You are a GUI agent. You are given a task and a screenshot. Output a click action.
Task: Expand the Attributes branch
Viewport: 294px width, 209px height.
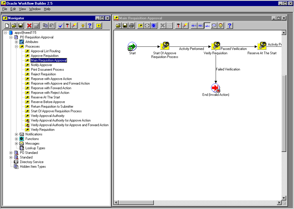[16, 42]
